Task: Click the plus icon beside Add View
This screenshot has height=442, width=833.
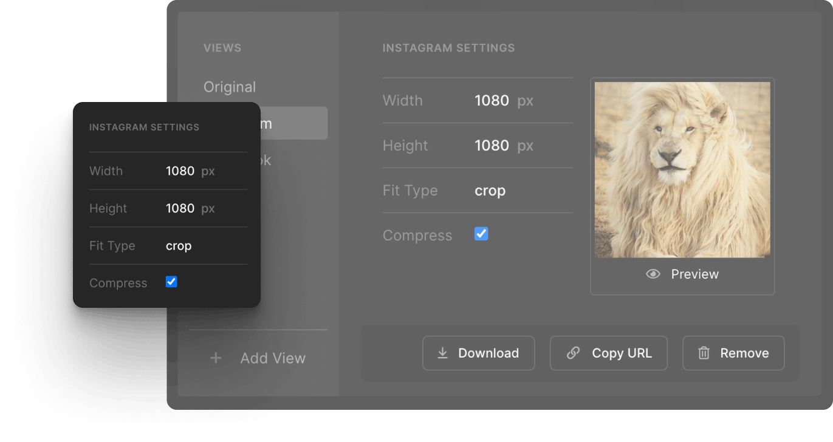Action: coord(216,358)
